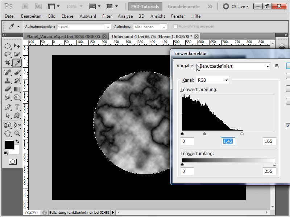Select the Custom Shape tool
Screen dimensions: 290x217
(x=17, y=115)
